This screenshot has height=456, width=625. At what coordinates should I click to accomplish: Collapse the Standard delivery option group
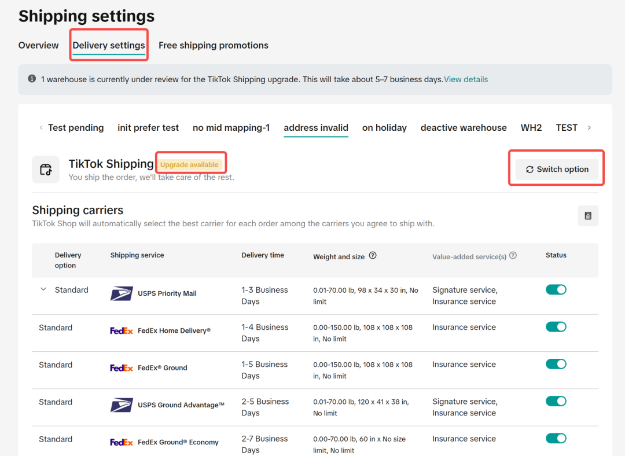pyautogui.click(x=43, y=289)
